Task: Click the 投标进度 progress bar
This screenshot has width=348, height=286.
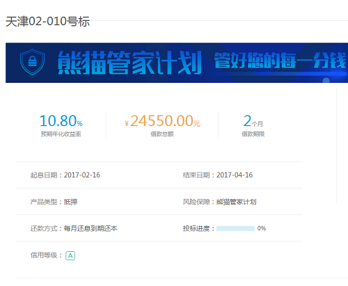Action: [235, 228]
